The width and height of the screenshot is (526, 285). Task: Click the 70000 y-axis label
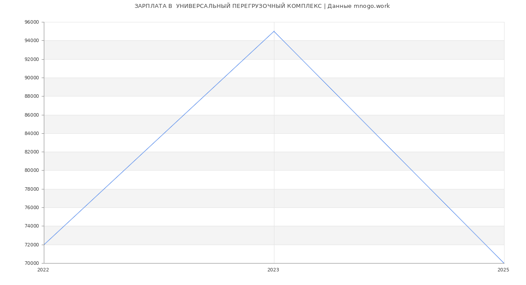coord(32,264)
